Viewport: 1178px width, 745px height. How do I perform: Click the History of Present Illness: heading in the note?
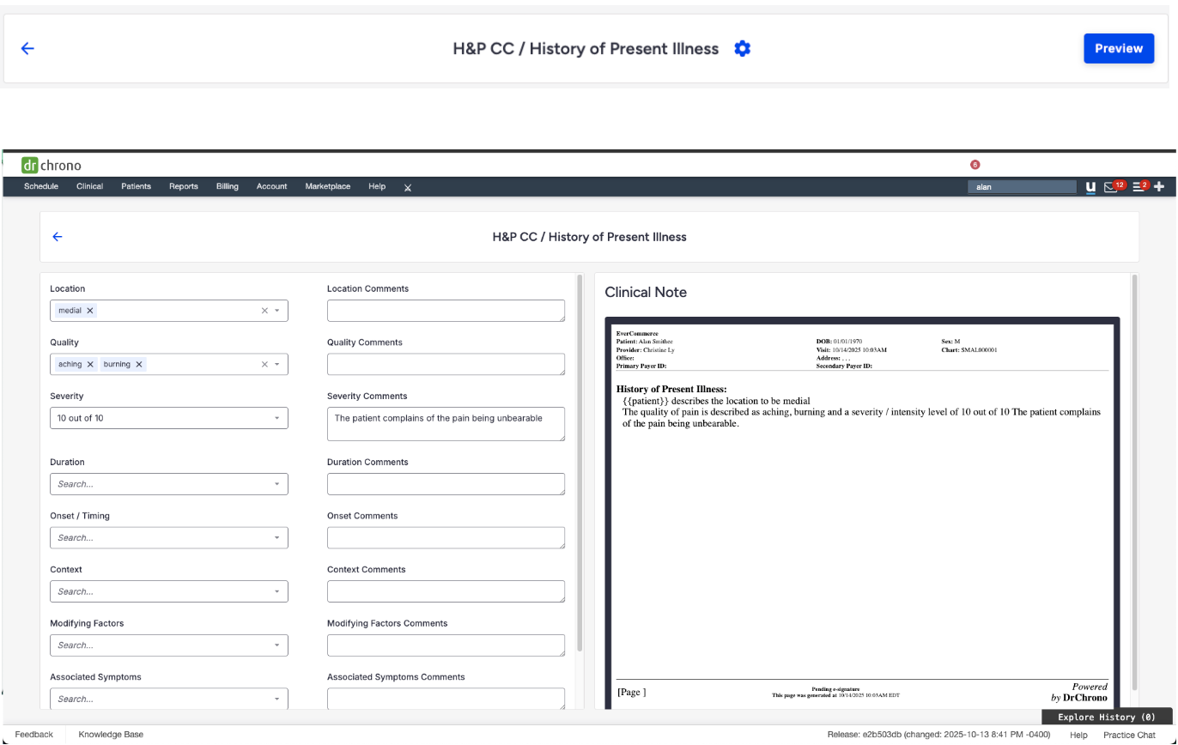point(671,390)
